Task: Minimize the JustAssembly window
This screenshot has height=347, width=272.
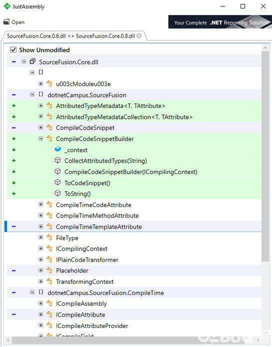Action: (223, 6)
